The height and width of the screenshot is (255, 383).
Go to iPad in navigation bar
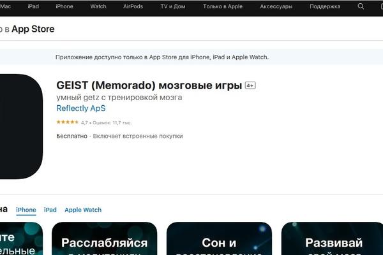[x=33, y=6]
